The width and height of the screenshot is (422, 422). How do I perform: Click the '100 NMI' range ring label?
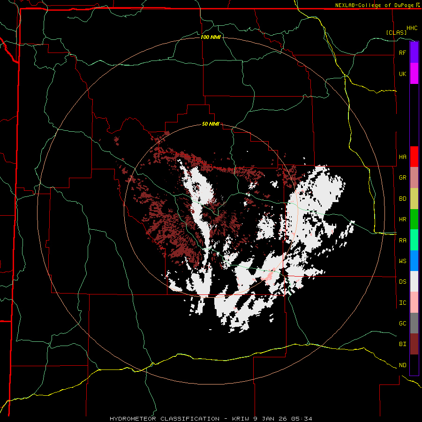[x=211, y=37]
